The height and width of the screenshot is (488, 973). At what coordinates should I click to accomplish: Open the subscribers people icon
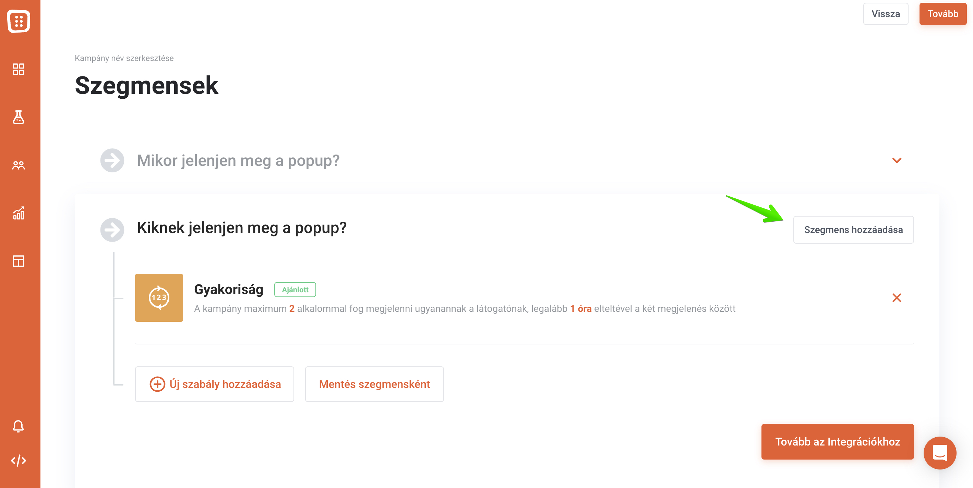click(19, 165)
